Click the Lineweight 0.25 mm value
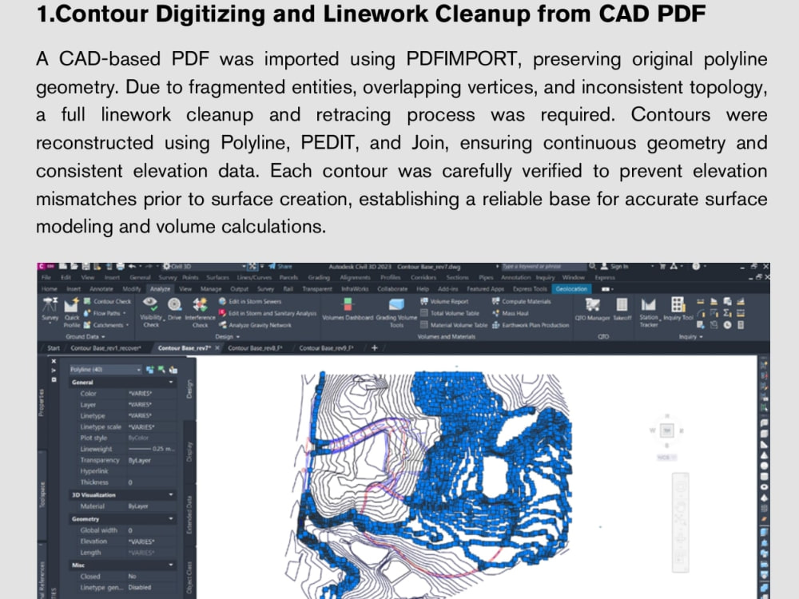 click(x=151, y=449)
